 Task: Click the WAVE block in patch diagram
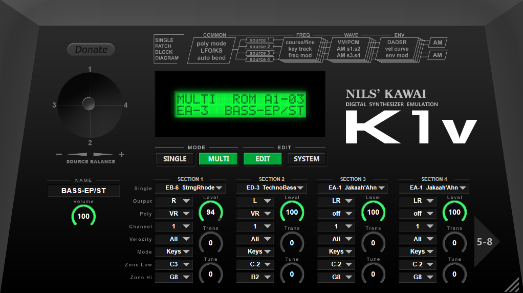coord(347,49)
